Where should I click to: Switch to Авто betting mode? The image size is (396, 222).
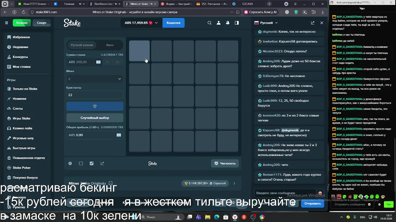110,45
